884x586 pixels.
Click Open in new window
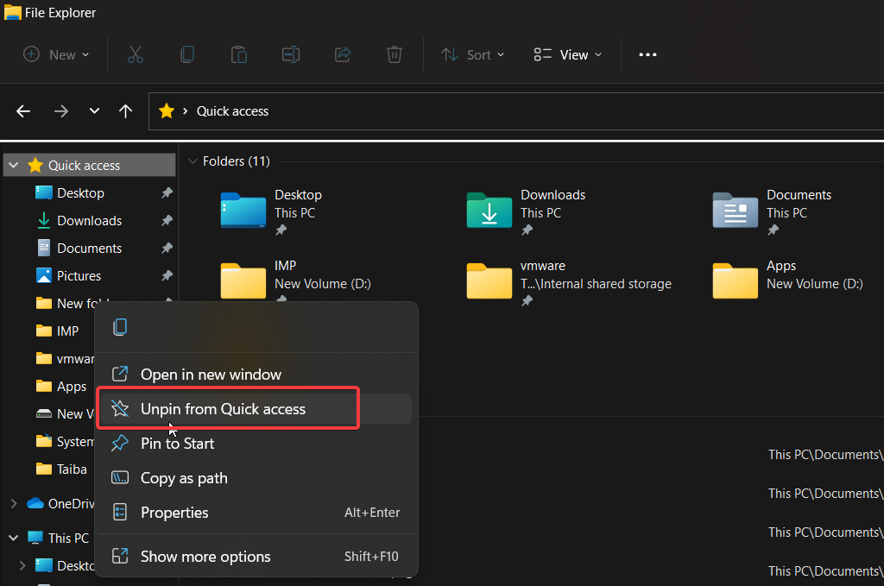212,374
